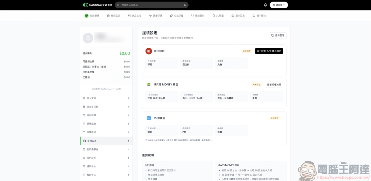This screenshot has width=371, height=181.
Task: Click the P幣 withdrawal type value
Action: click(184, 132)
